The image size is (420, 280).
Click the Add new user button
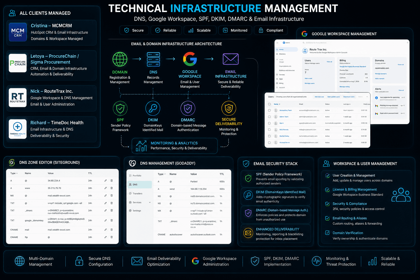319,97
